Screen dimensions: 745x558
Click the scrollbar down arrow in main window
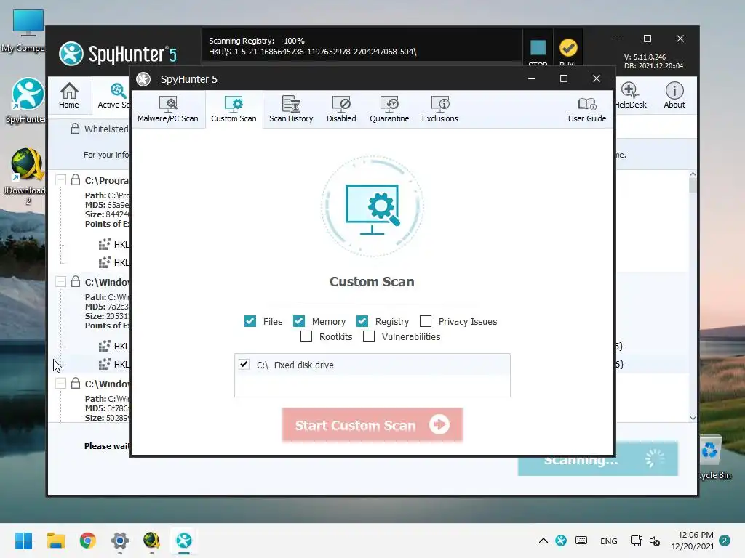pyautogui.click(x=693, y=418)
